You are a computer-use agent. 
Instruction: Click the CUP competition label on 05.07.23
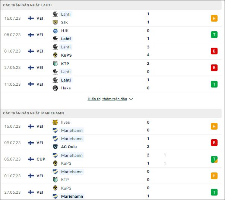tap(41, 159)
